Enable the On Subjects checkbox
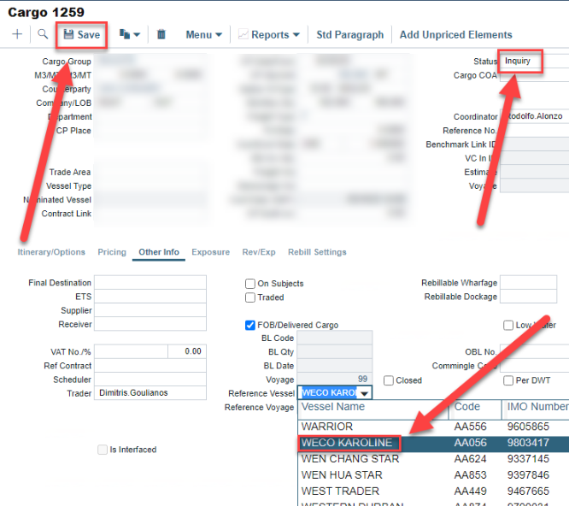 tap(250, 284)
